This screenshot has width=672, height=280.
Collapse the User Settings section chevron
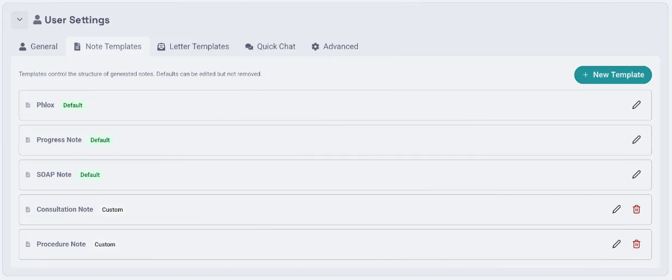click(20, 20)
